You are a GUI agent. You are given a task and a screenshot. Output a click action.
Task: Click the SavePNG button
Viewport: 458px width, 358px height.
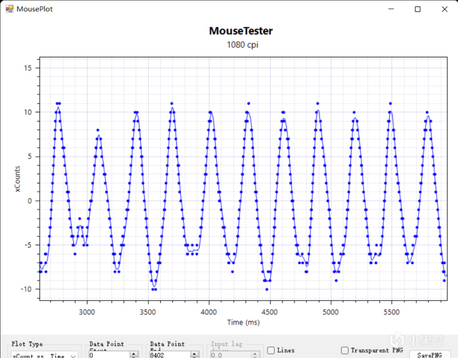(x=429, y=355)
